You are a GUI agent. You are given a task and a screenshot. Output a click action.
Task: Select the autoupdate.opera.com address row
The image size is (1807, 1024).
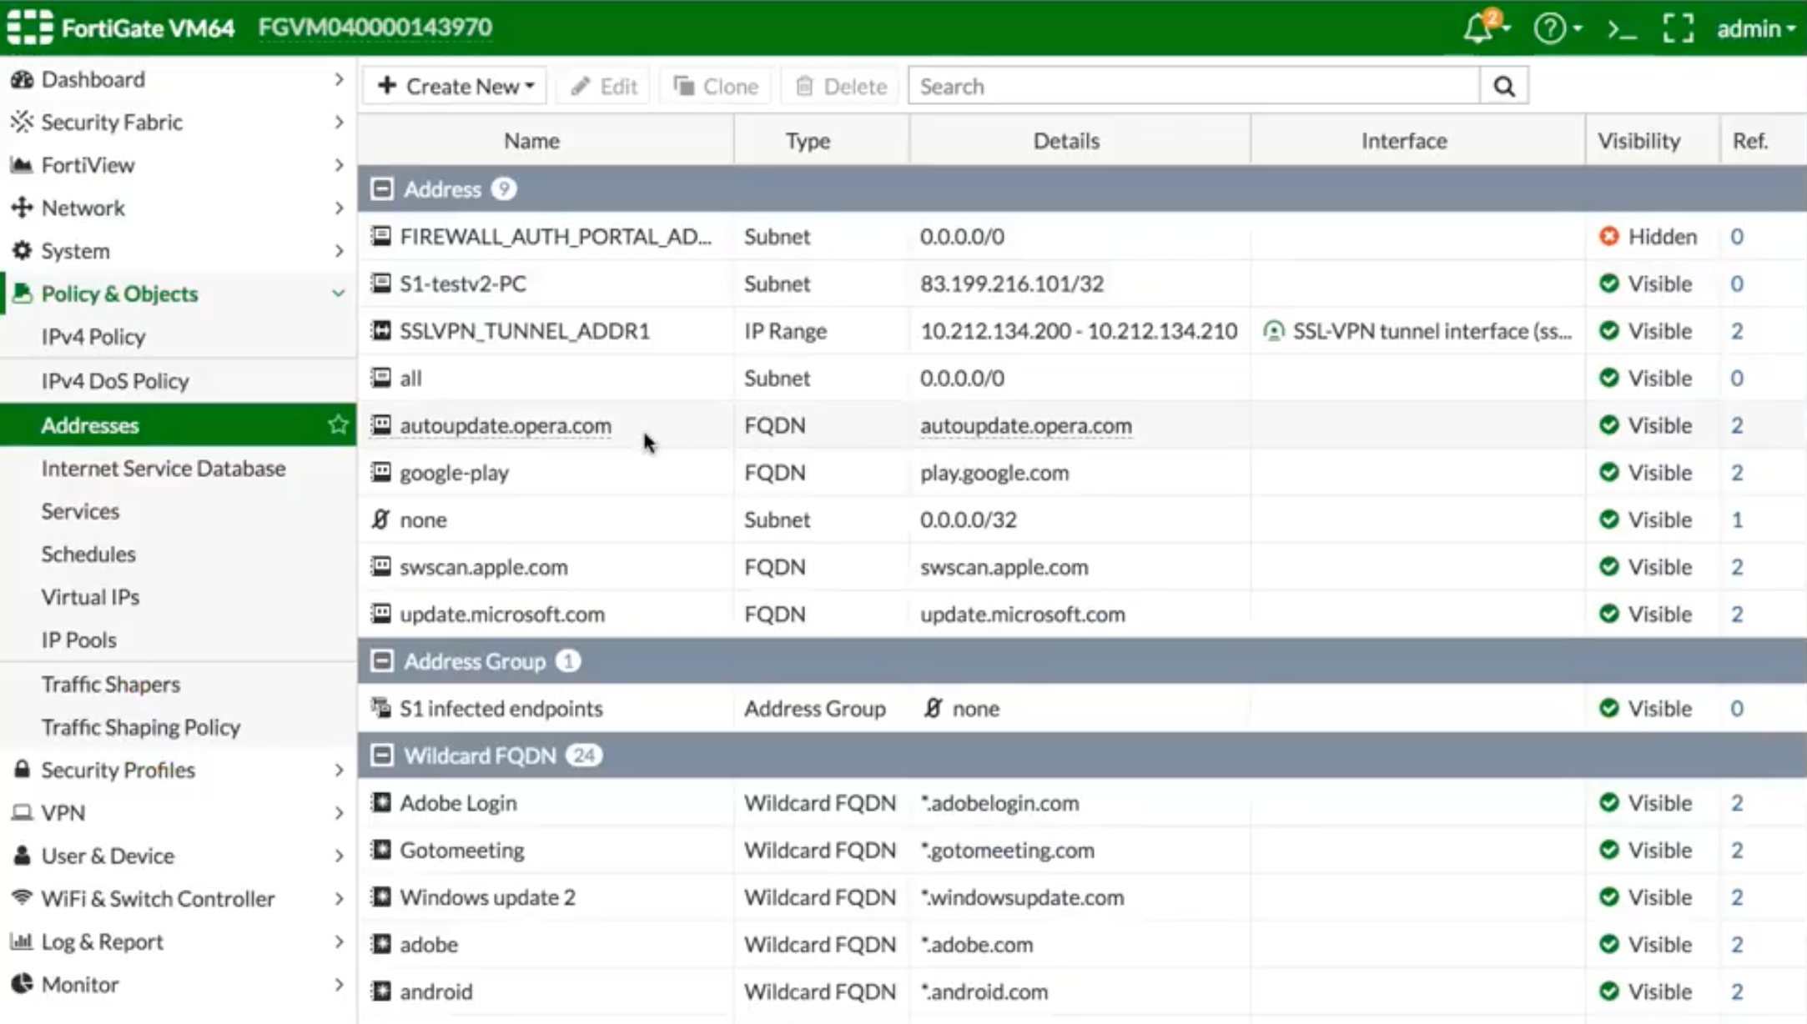tap(506, 425)
